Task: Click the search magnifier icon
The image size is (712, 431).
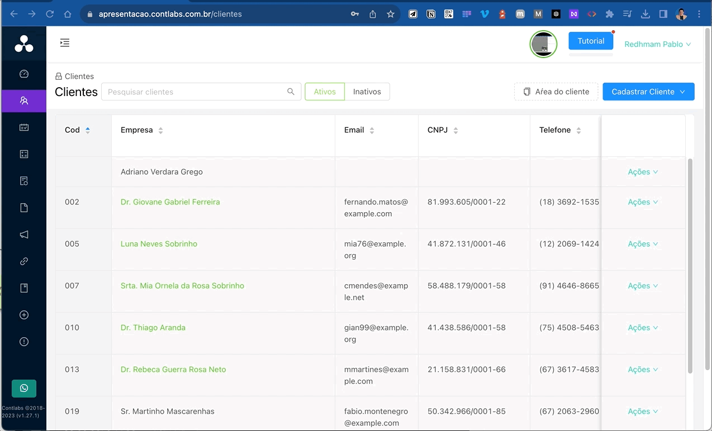Action: (291, 92)
